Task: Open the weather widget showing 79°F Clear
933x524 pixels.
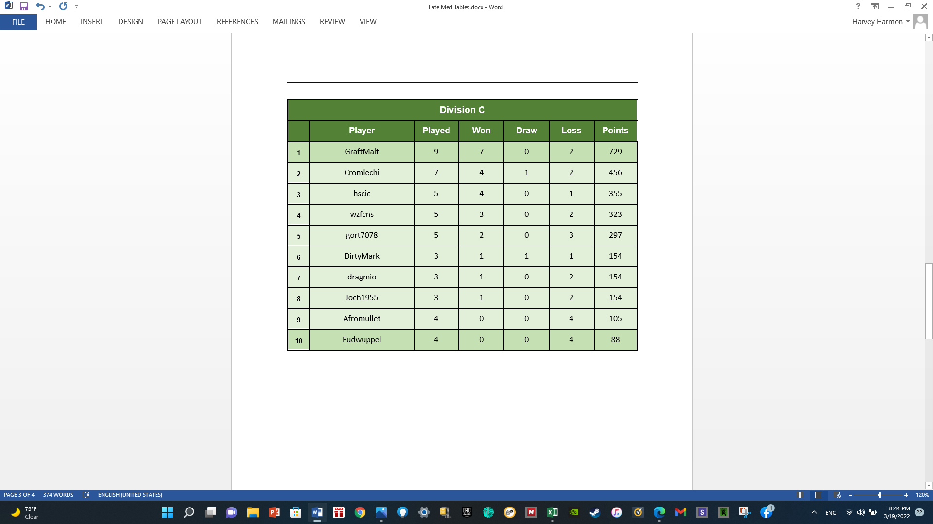Action: 24,512
